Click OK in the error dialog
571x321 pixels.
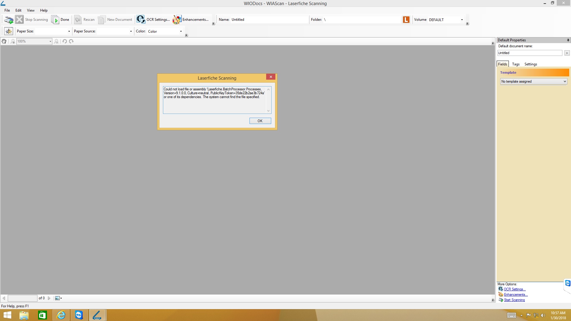[x=260, y=121]
